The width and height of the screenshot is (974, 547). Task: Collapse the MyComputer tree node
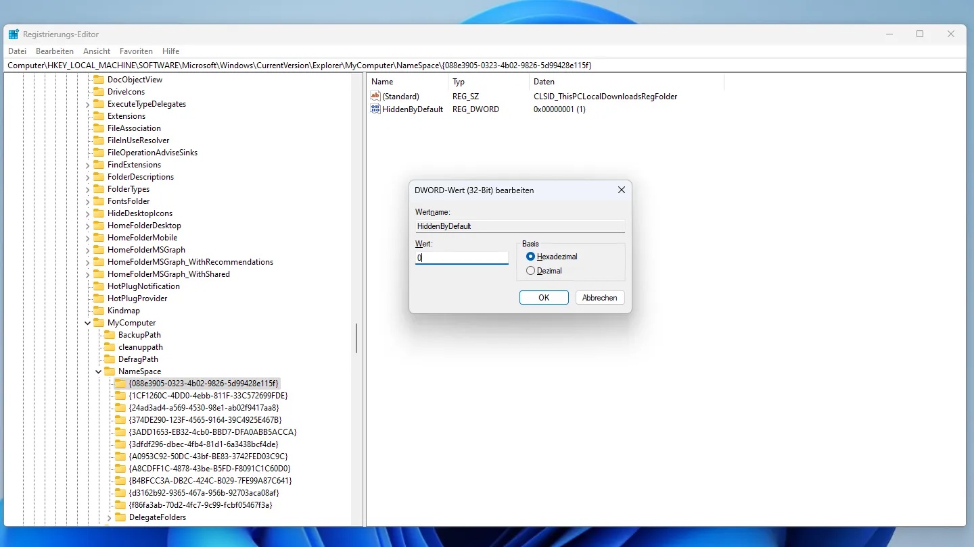click(x=88, y=323)
